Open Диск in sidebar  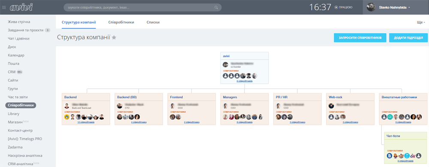[x=12, y=47]
